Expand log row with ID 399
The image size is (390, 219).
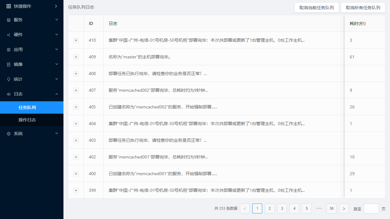[x=76, y=190]
